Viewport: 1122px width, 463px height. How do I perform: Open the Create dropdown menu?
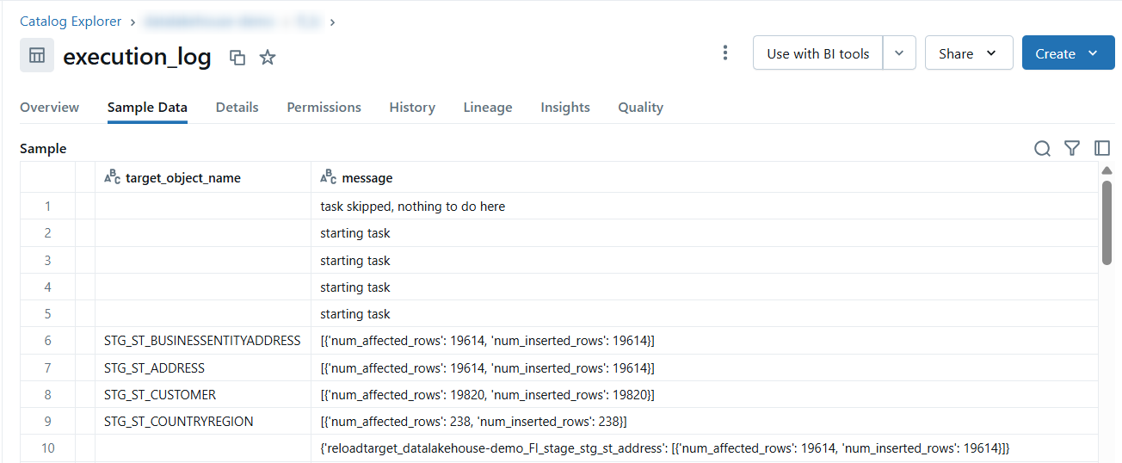point(1067,53)
